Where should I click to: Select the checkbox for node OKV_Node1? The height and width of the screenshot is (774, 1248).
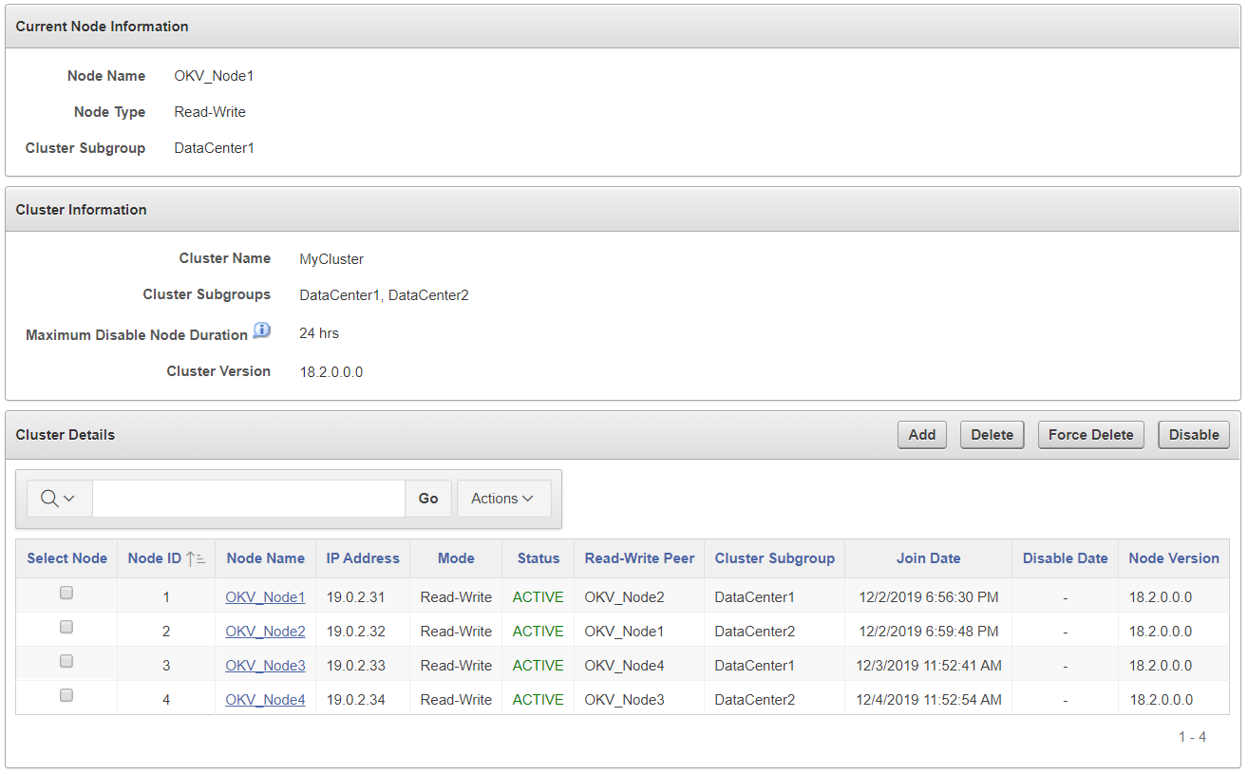tap(66, 592)
